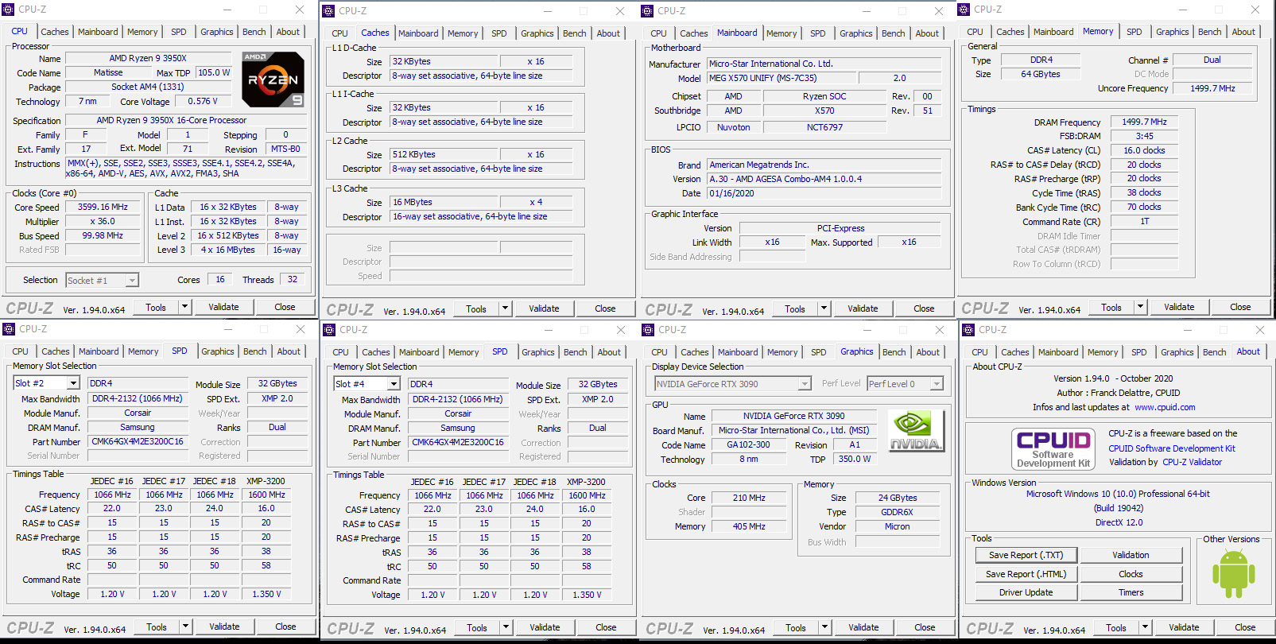
Task: Click the CAS# Latency 16.0 clocks value
Action: click(x=1144, y=150)
